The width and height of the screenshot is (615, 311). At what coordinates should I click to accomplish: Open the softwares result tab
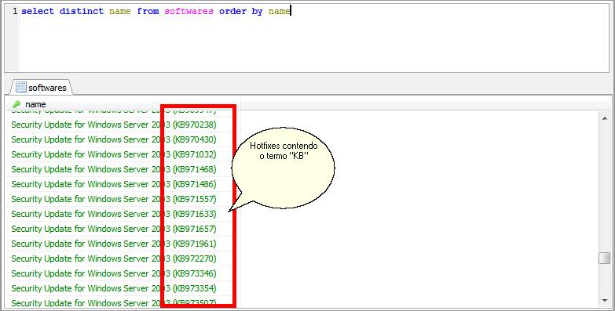coord(42,87)
